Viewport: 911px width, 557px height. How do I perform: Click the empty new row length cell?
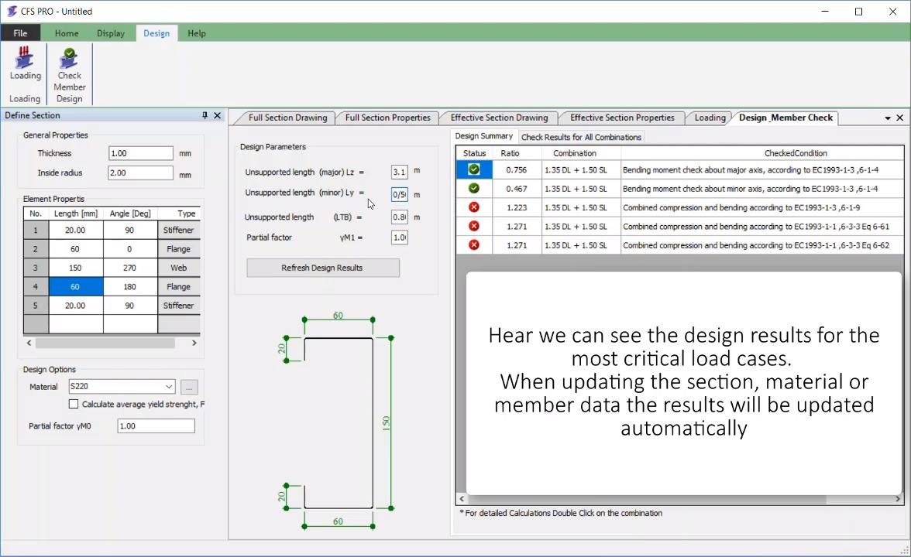[x=76, y=323]
